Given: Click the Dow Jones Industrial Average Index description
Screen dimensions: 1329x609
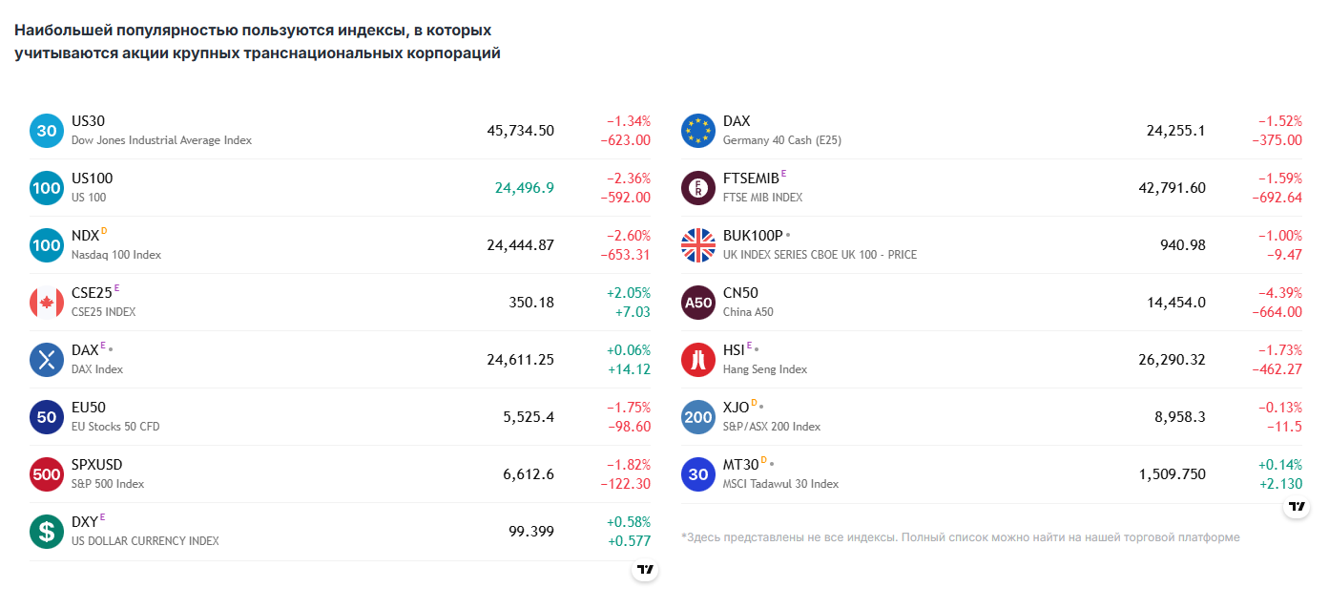Looking at the screenshot, I should 162,140.
